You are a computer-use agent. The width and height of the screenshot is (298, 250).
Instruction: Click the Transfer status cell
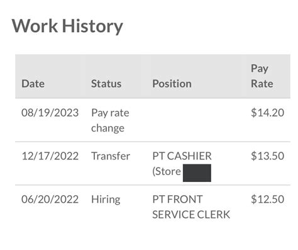tap(111, 156)
